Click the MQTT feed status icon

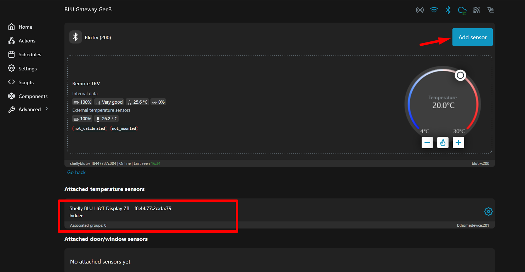477,10
